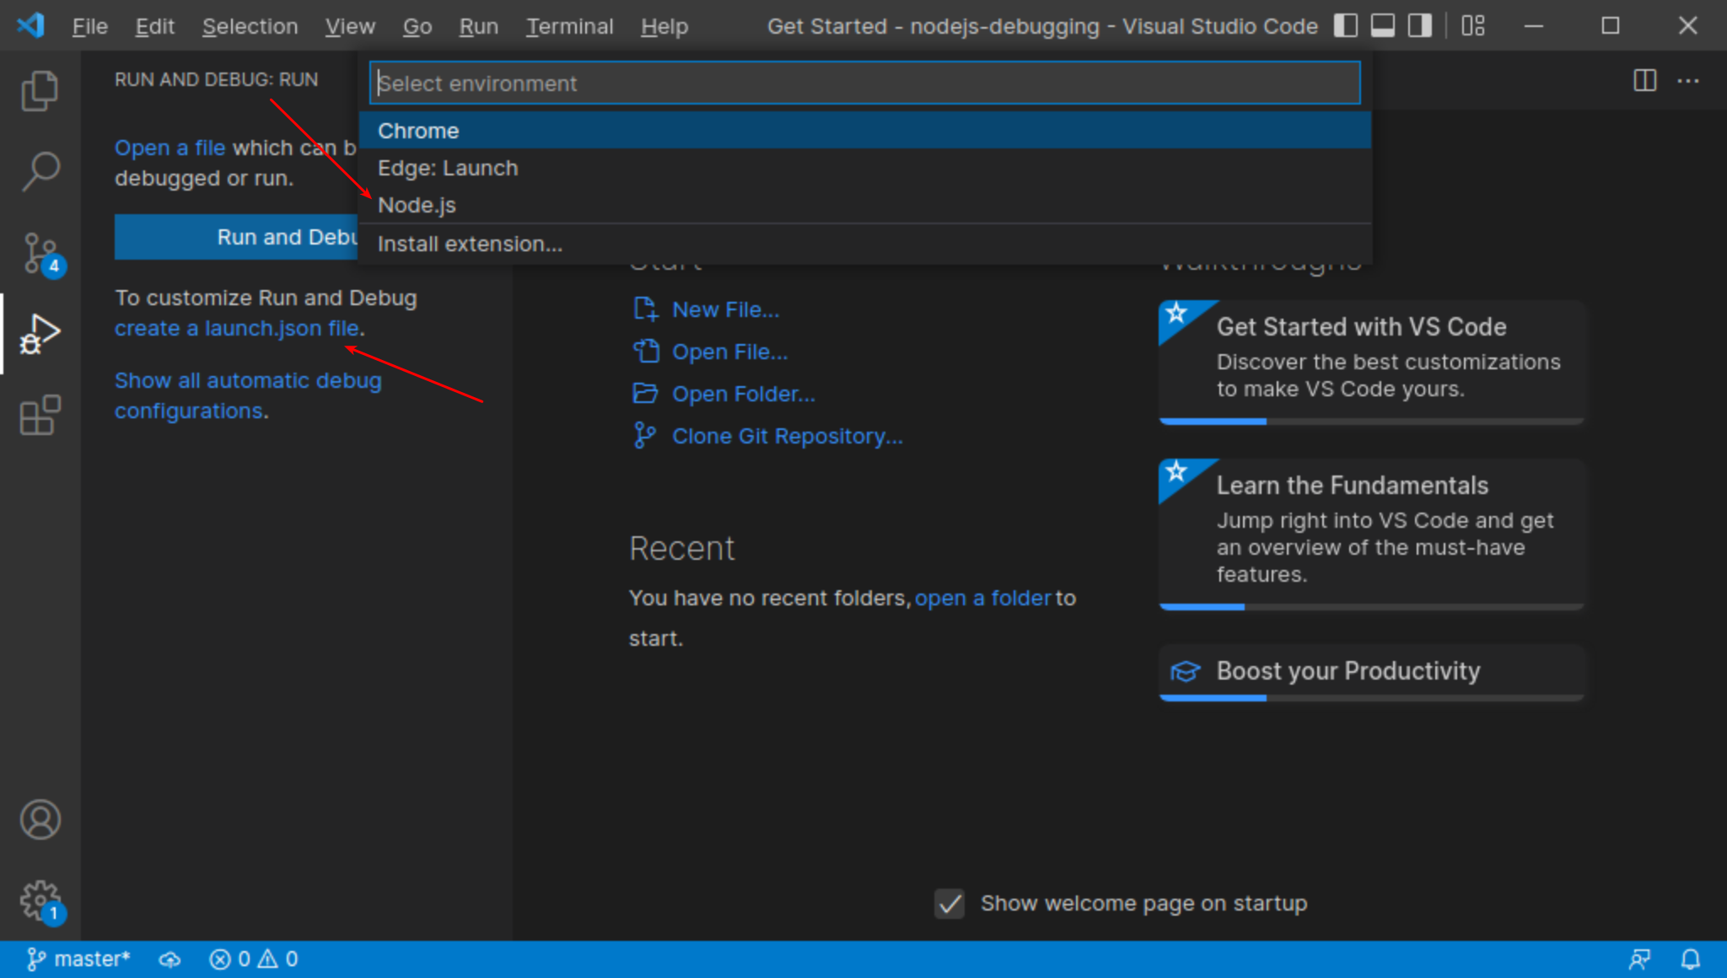Open the Run menu
This screenshot has height=978, width=1727.
(x=478, y=26)
